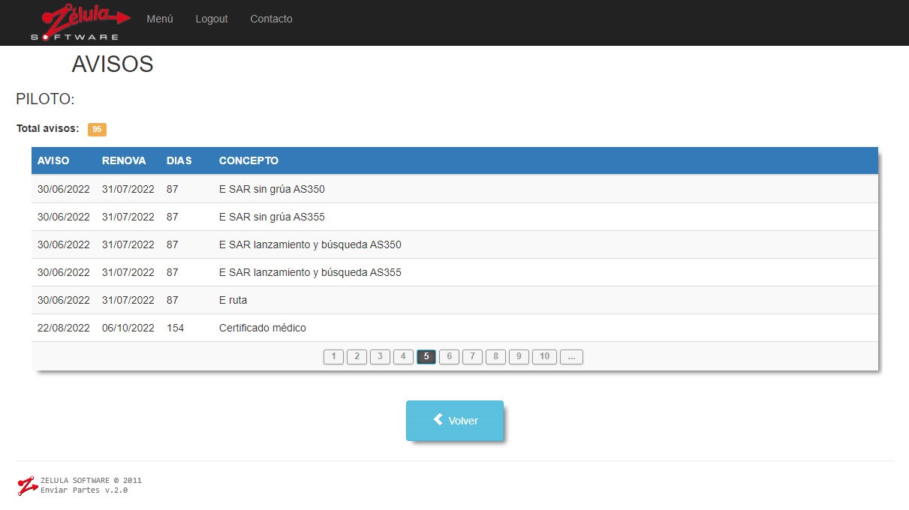Screen dimensions: 909x510
Task: Click the PILOTO: label
Action: 45,99
